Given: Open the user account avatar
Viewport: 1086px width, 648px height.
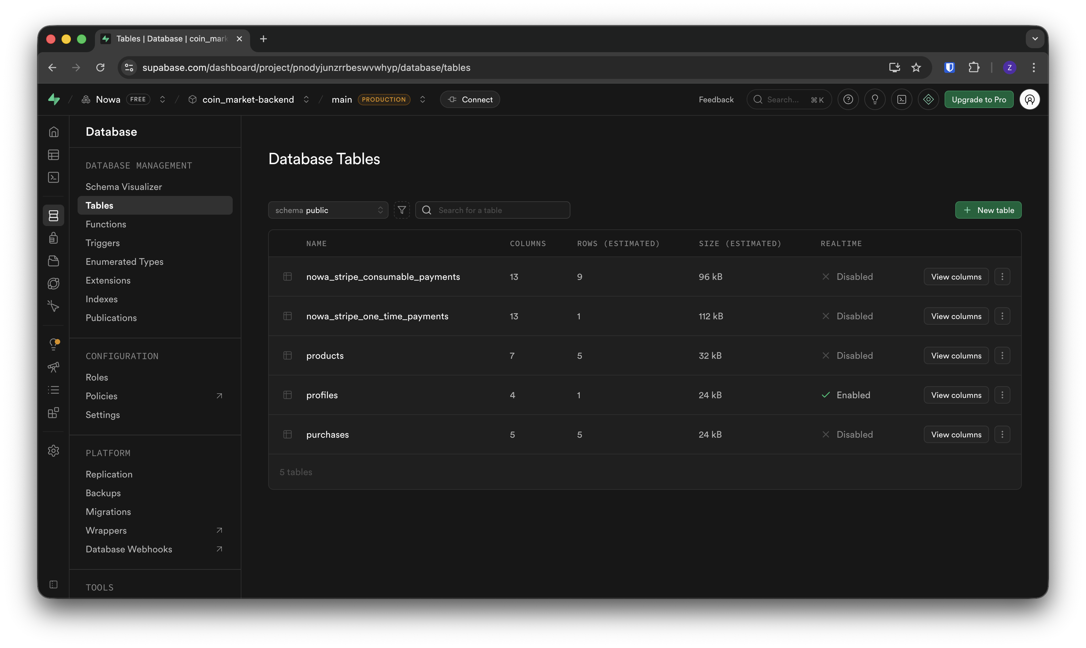Looking at the screenshot, I should pyautogui.click(x=1029, y=100).
